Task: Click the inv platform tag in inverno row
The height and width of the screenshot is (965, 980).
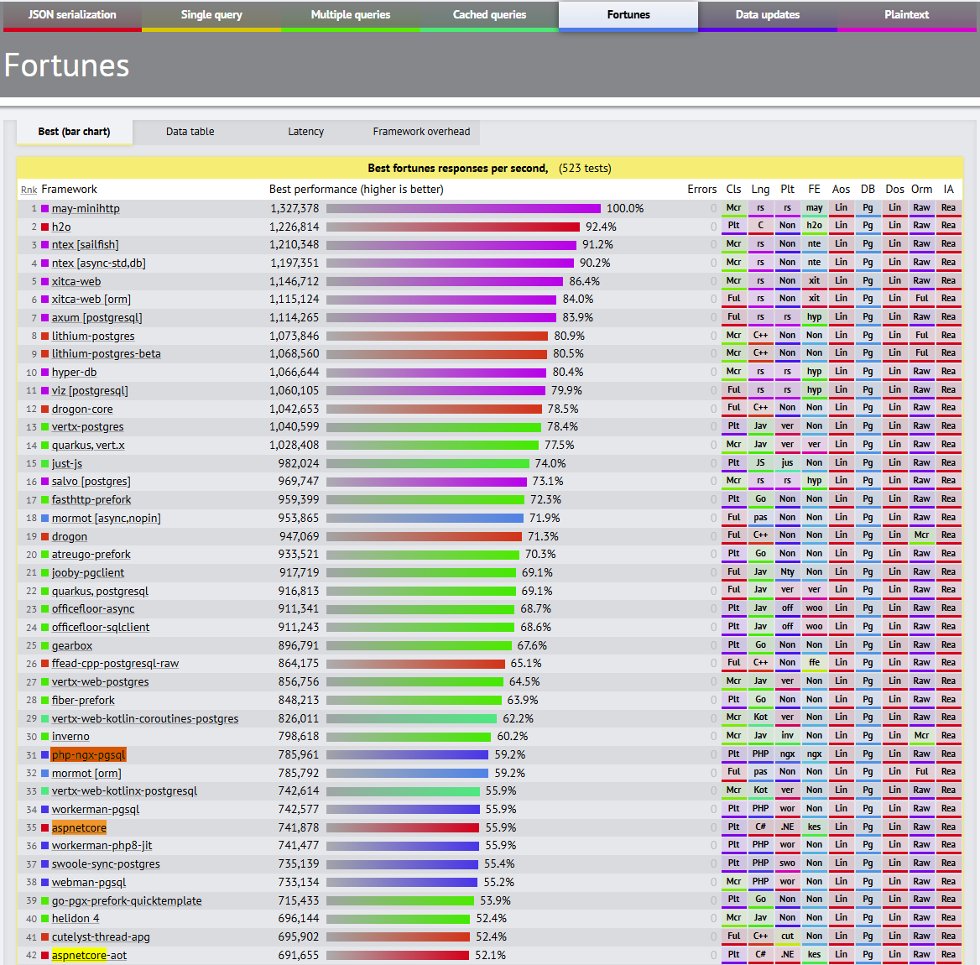Action: [788, 736]
